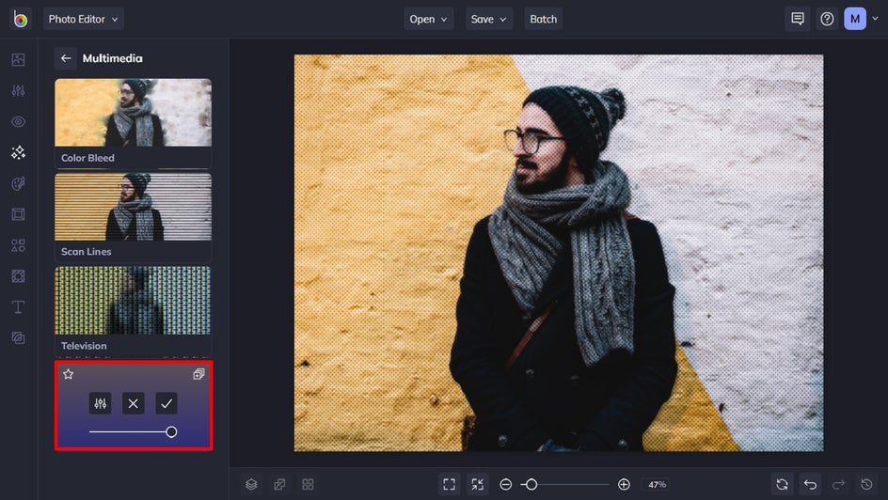Viewport: 888px width, 500px height.
Task: Open the feedback chat icon
Action: pos(798,19)
